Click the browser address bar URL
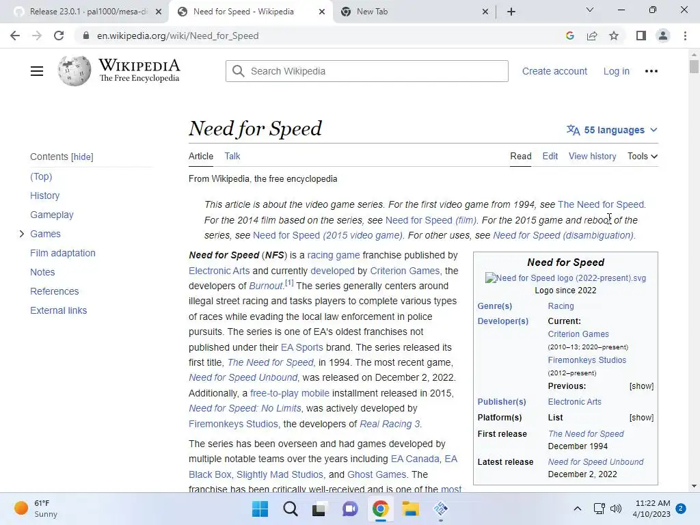The height and width of the screenshot is (525, 700). point(178,36)
